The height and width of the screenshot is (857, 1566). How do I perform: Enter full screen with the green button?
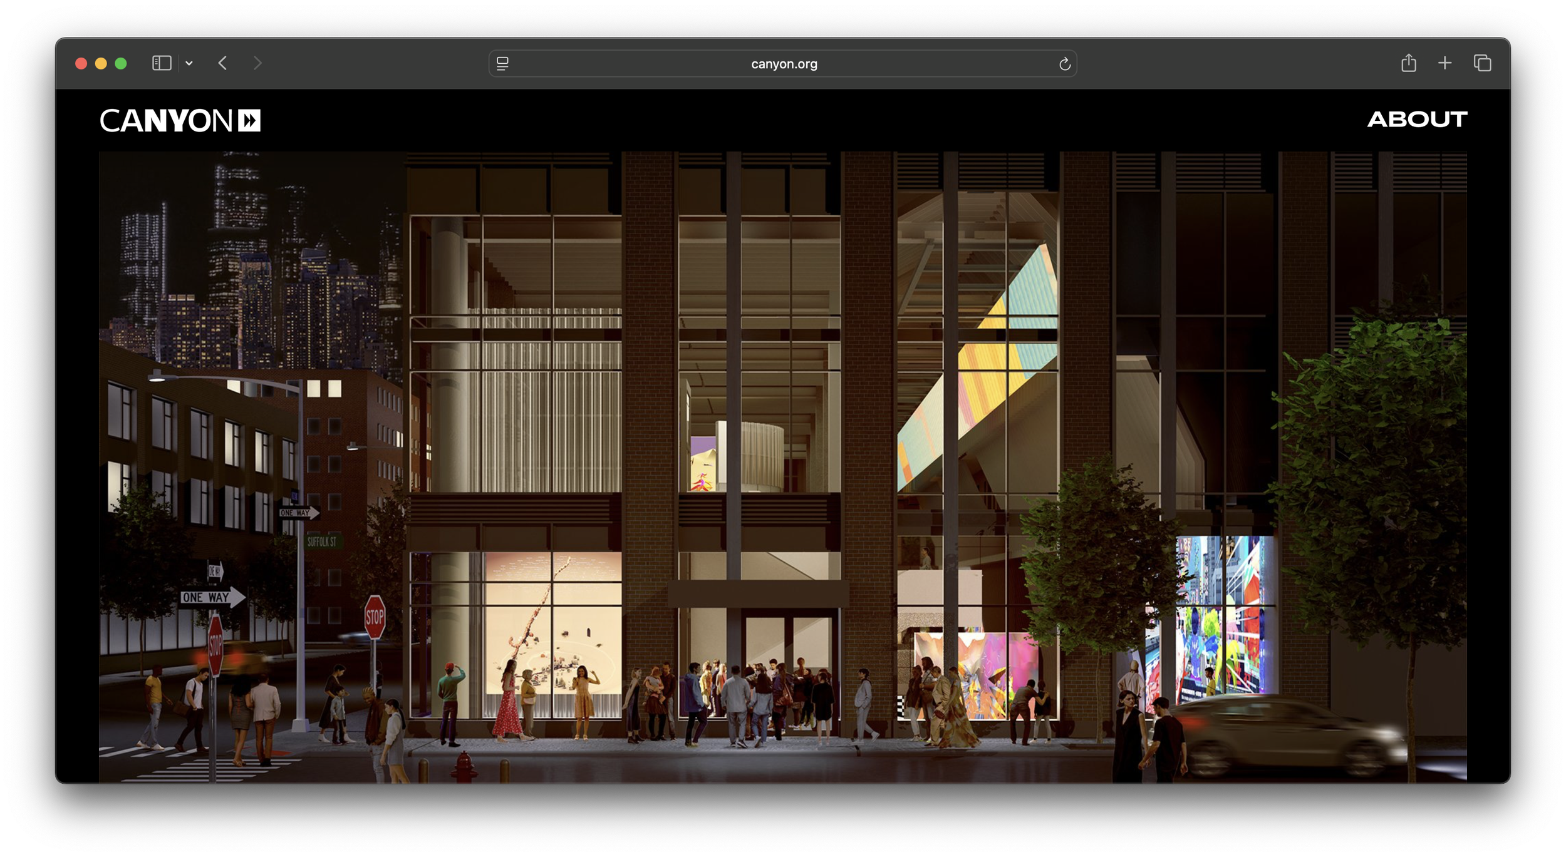pos(121,63)
